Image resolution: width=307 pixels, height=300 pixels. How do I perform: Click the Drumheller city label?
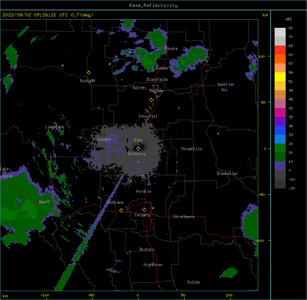pyautogui.click(x=227, y=174)
